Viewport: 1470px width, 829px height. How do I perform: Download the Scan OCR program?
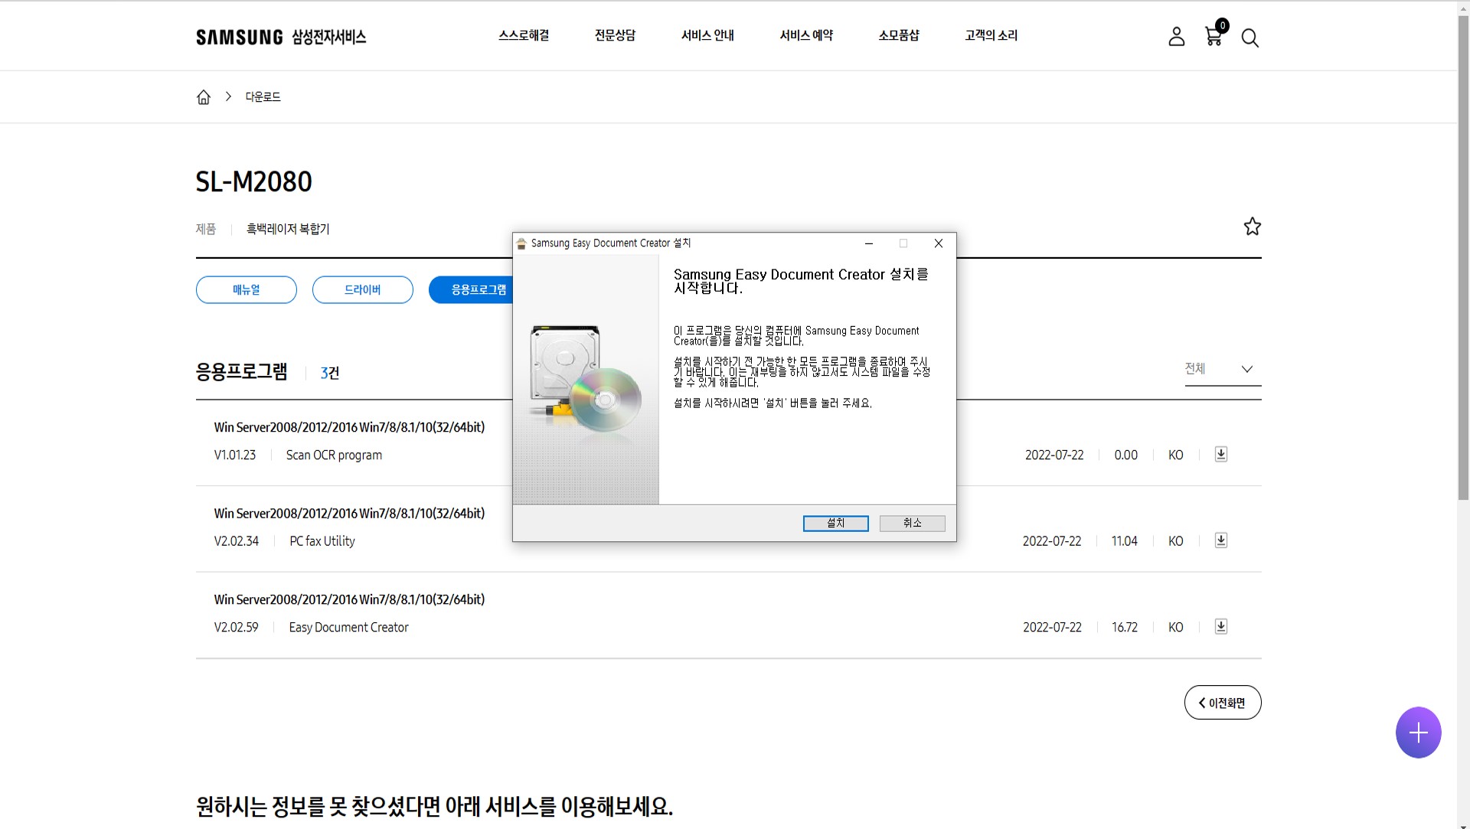(x=1220, y=454)
